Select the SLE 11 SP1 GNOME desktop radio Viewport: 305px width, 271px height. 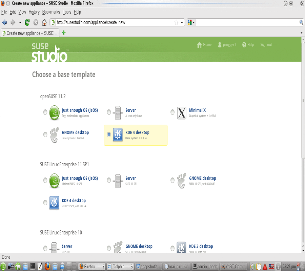coord(172,180)
